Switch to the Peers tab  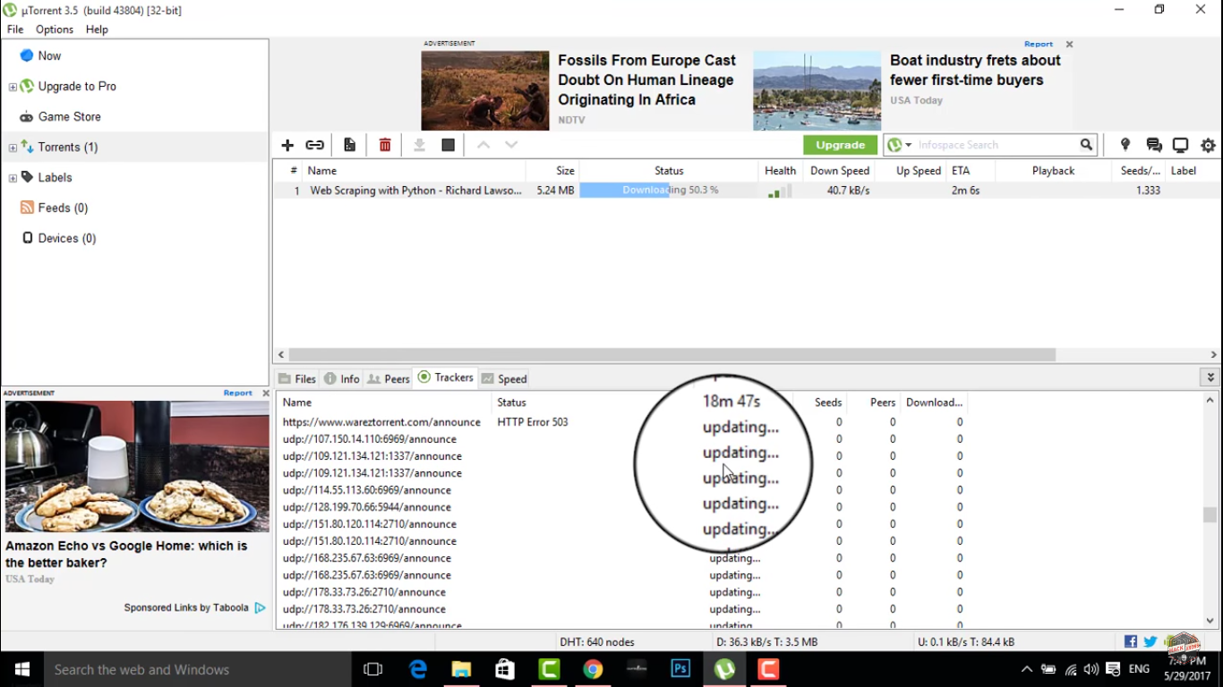[389, 378]
